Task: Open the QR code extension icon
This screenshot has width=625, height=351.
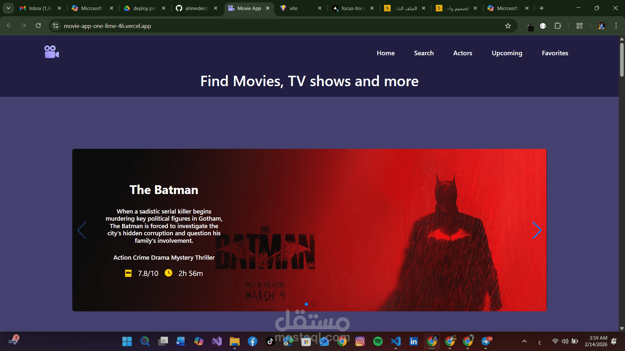Action: [579, 26]
